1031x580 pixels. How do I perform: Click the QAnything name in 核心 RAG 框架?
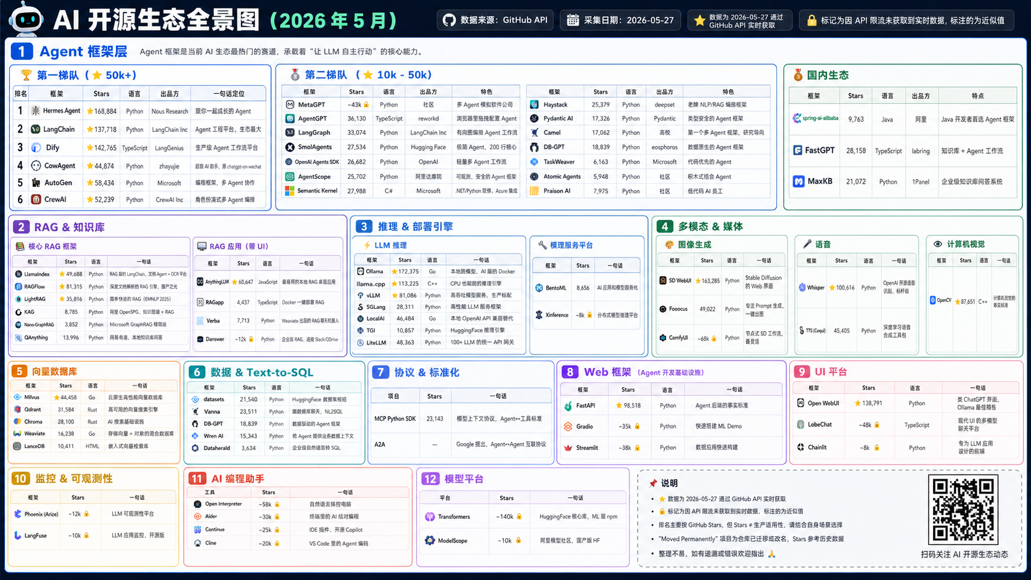(x=36, y=338)
